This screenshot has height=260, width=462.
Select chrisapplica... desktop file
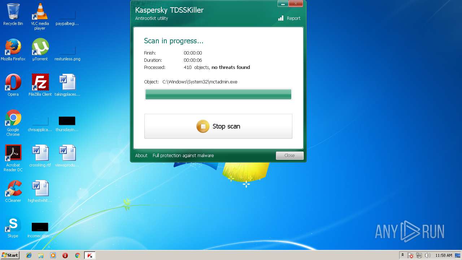pos(40,123)
